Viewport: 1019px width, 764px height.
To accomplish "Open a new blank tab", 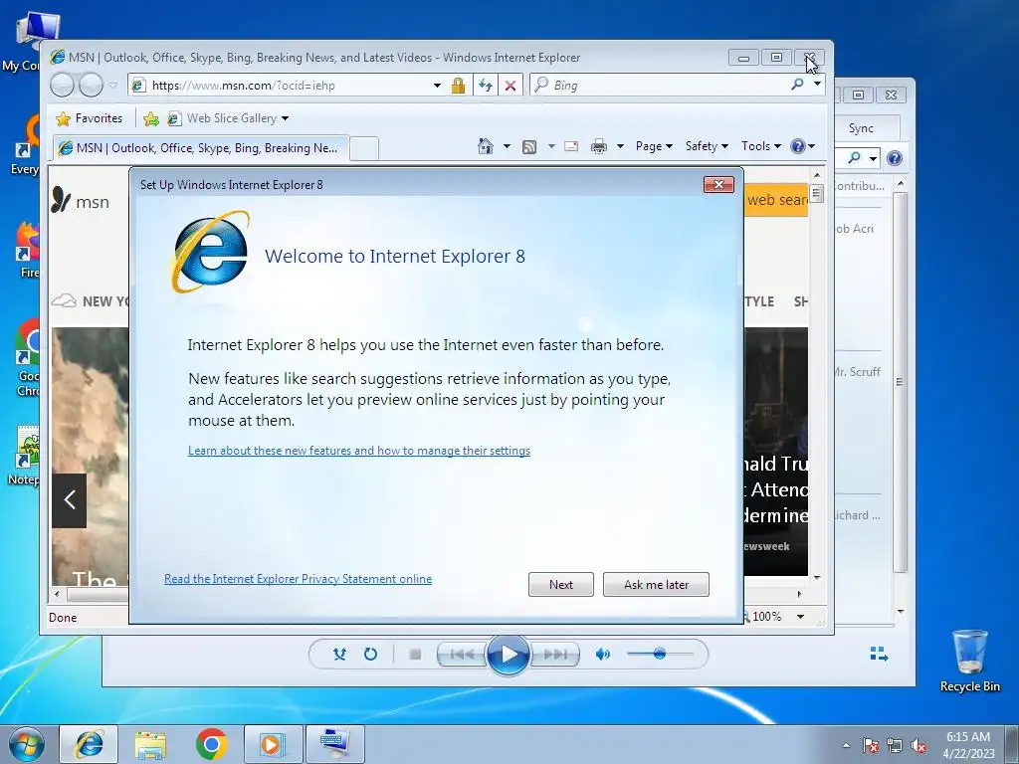I will (x=364, y=149).
